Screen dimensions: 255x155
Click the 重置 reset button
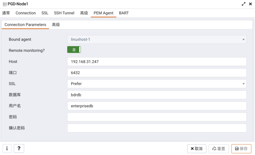pos(219,149)
